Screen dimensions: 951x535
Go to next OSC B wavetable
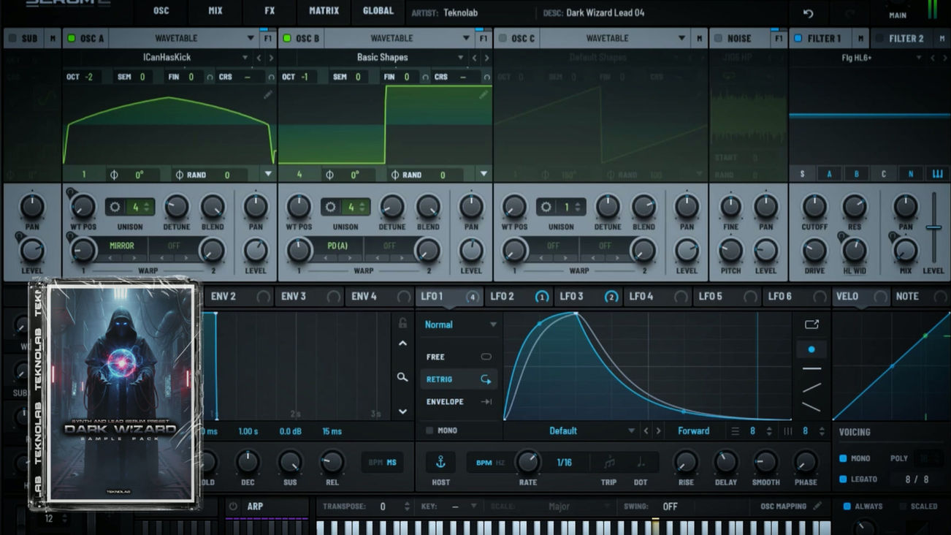487,58
